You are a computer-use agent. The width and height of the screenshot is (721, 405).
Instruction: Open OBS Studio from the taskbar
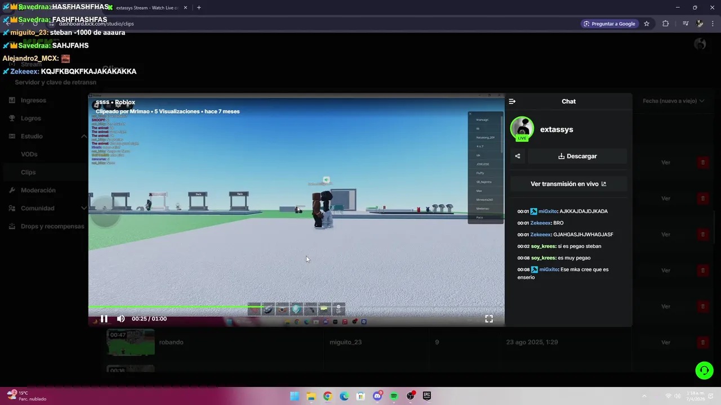pyautogui.click(x=411, y=396)
